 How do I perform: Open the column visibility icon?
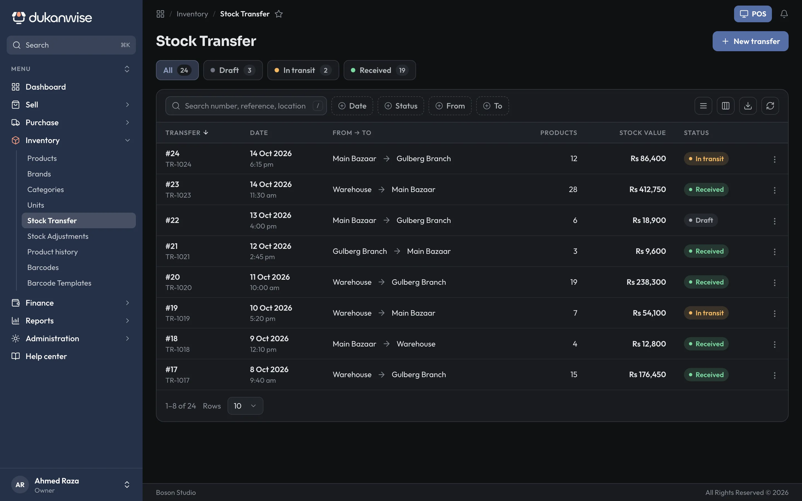tap(725, 106)
